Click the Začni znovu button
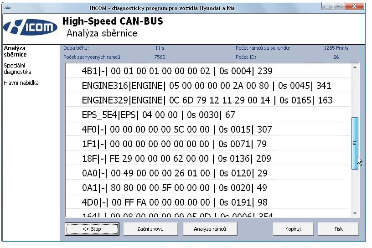The width and height of the screenshot is (372, 248). pos(150,229)
